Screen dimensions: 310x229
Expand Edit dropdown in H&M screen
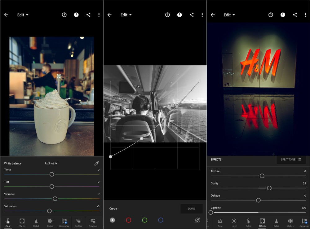(x=229, y=15)
